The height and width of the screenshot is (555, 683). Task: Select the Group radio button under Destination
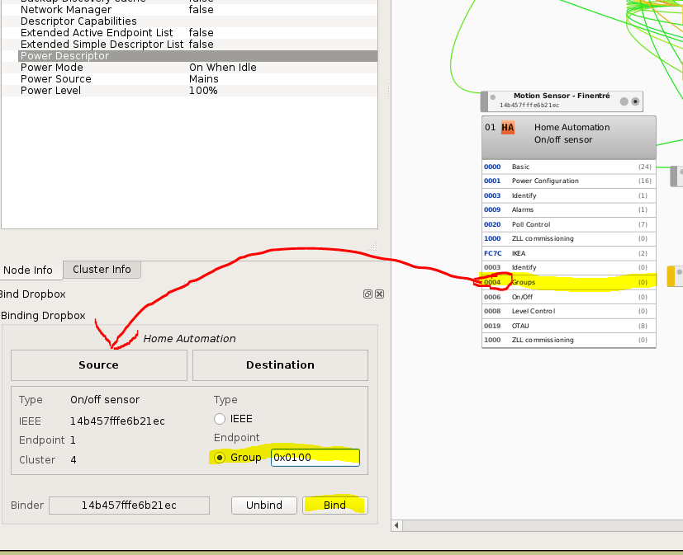coord(218,457)
